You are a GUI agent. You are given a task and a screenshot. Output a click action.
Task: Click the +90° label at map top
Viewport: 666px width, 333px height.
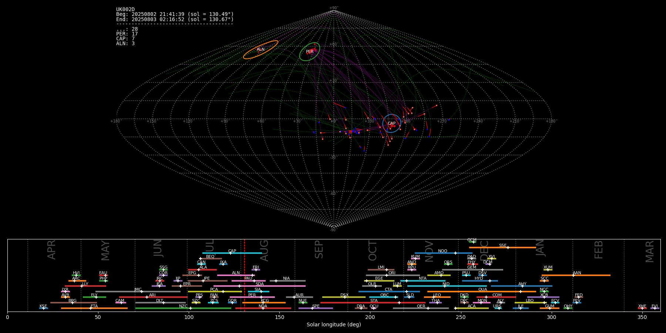click(x=333, y=8)
